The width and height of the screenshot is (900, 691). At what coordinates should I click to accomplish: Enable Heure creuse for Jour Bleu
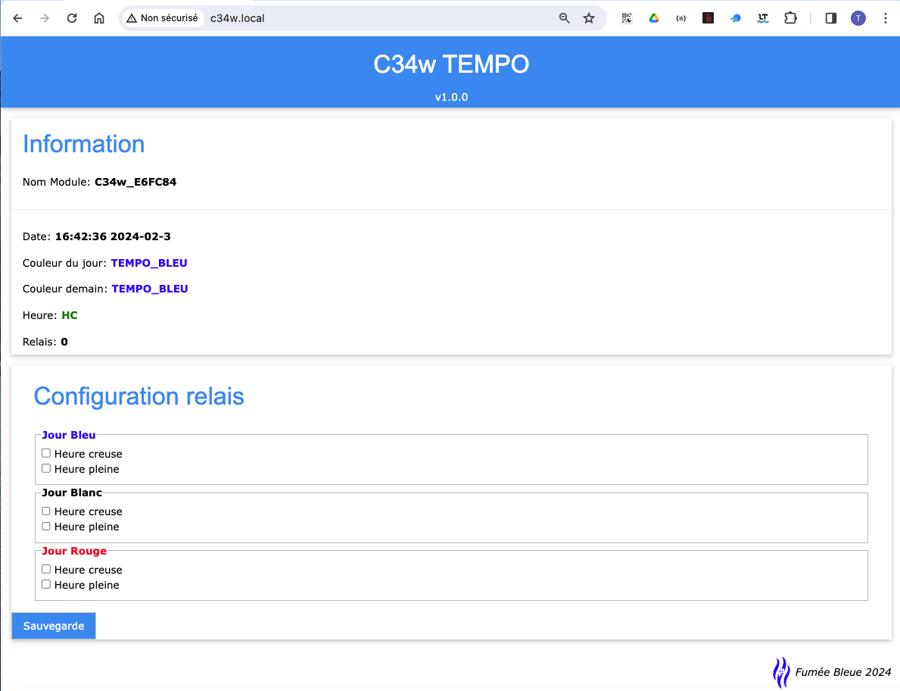click(46, 453)
